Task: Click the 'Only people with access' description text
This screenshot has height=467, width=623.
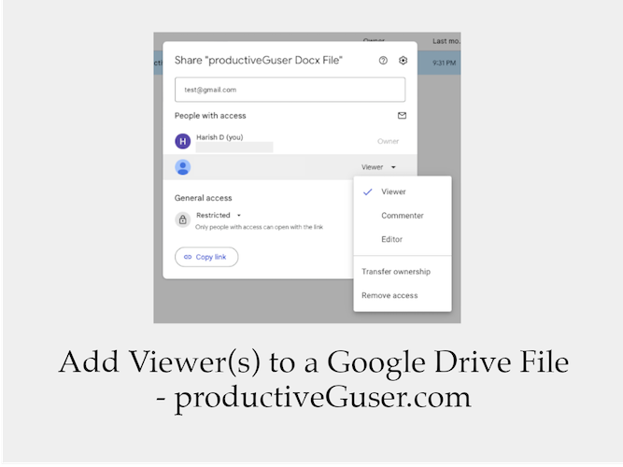Action: pos(259,227)
